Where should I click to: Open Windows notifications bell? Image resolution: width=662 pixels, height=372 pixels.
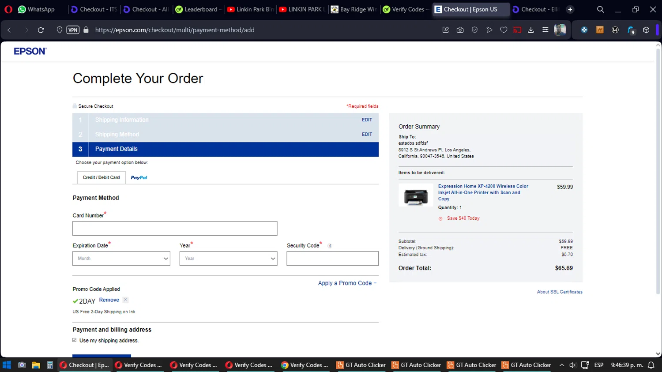click(x=651, y=365)
